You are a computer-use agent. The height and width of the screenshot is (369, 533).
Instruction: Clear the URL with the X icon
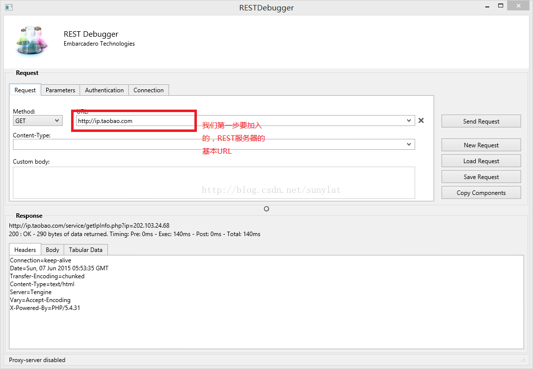pyautogui.click(x=421, y=121)
